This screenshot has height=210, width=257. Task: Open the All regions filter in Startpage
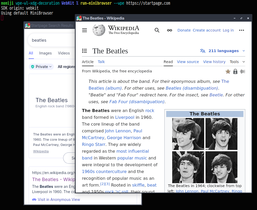coord(66,67)
